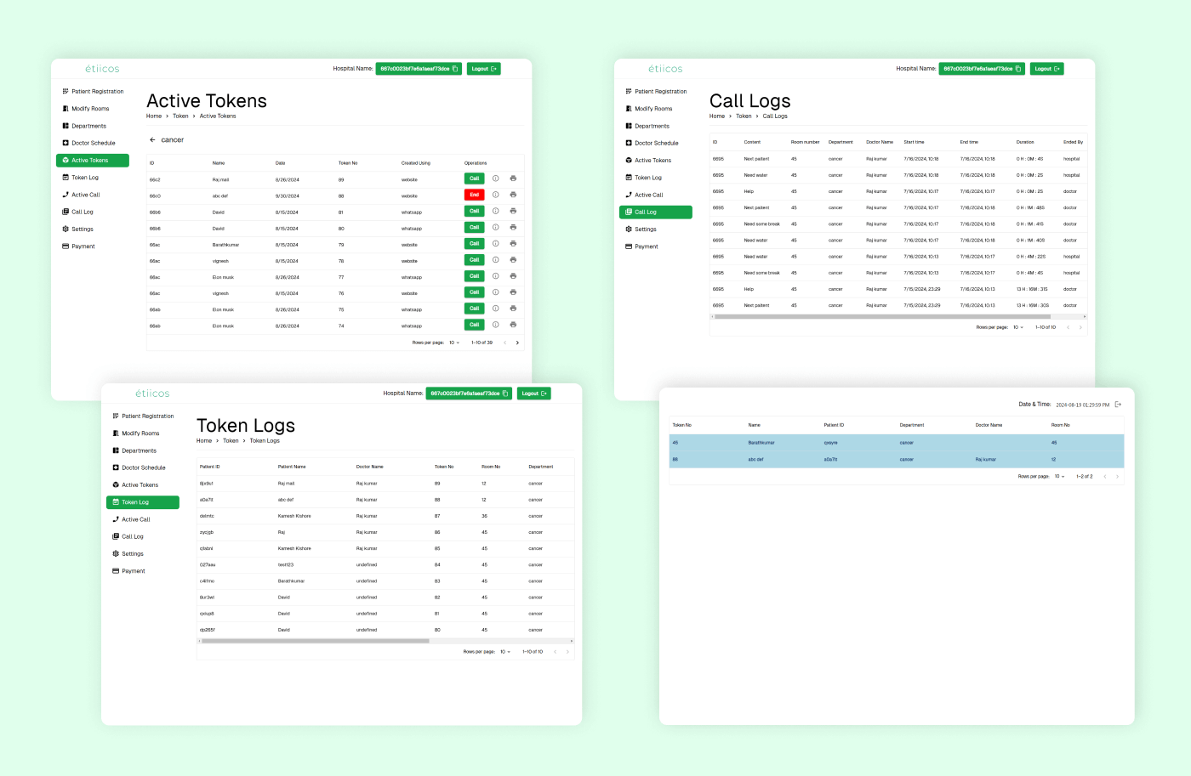Screen dimensions: 1191x776
Task: Open the Active Tokens rows per page dropdown
Action: tap(454, 343)
